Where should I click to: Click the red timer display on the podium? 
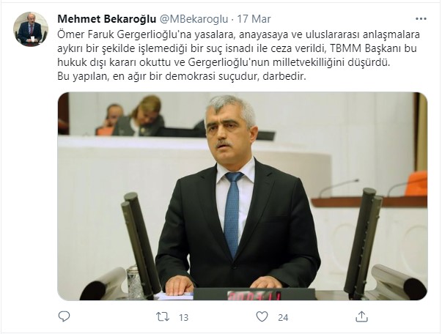click(254, 296)
